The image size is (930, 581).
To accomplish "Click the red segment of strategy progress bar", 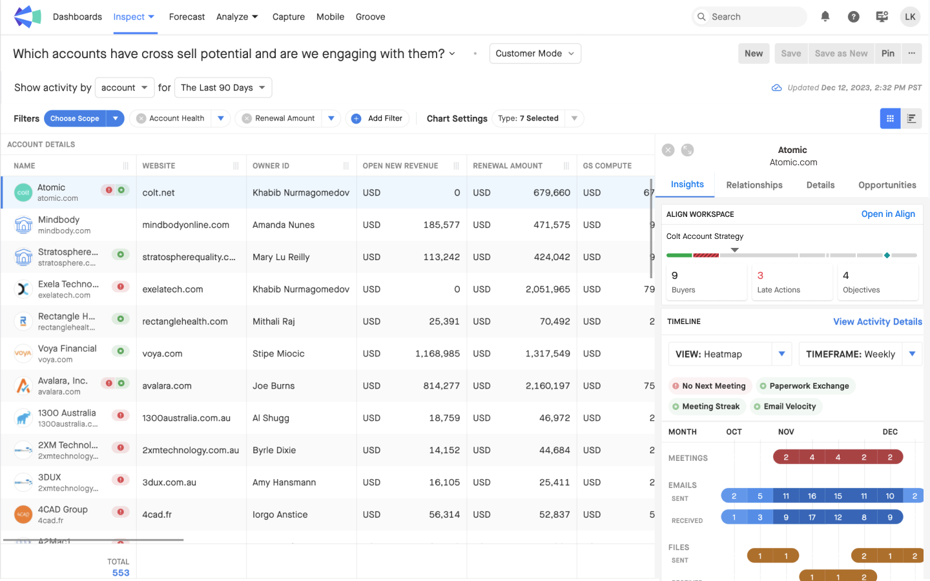I will pos(706,256).
